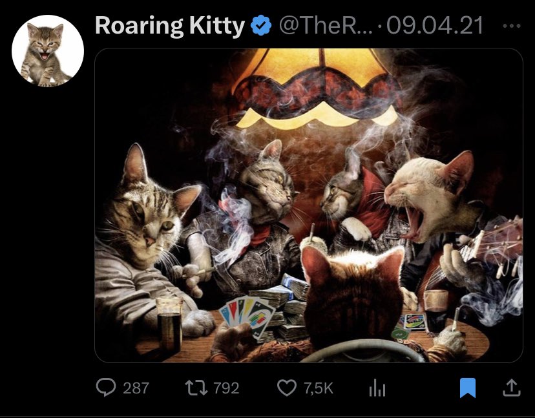View tweet analytics bar chart icon
The width and height of the screenshot is (535, 418).
point(375,388)
